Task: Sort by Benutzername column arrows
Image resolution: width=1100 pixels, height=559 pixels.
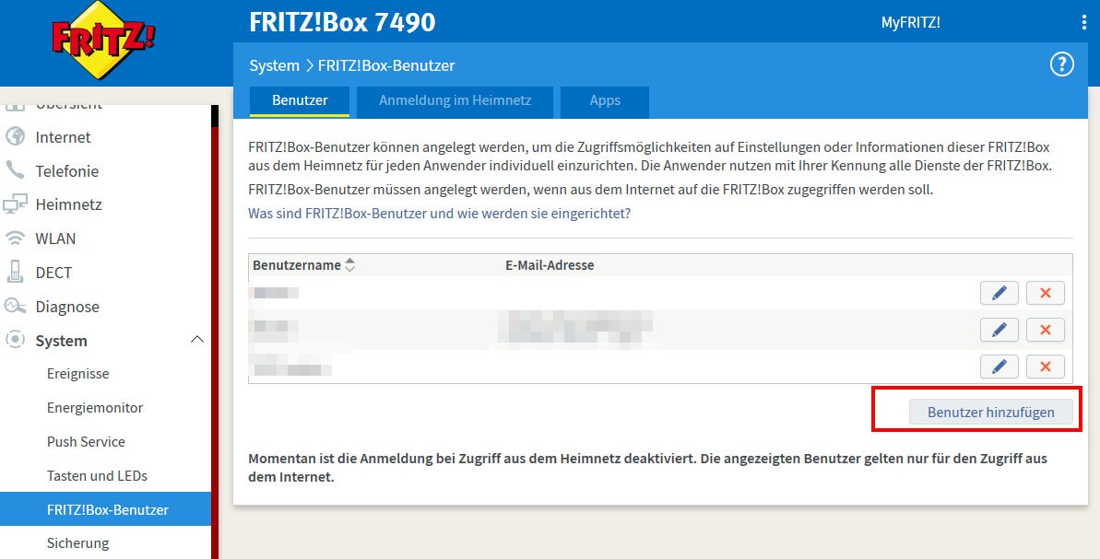Action: [x=349, y=265]
